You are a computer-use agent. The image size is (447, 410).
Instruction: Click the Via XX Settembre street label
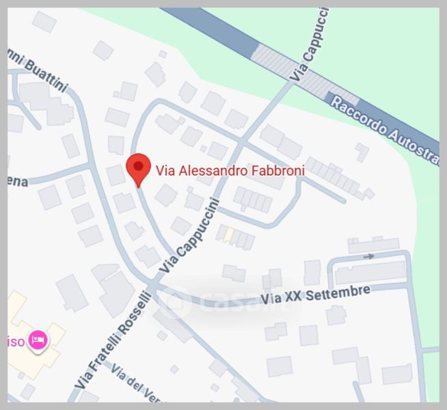pos(316,295)
